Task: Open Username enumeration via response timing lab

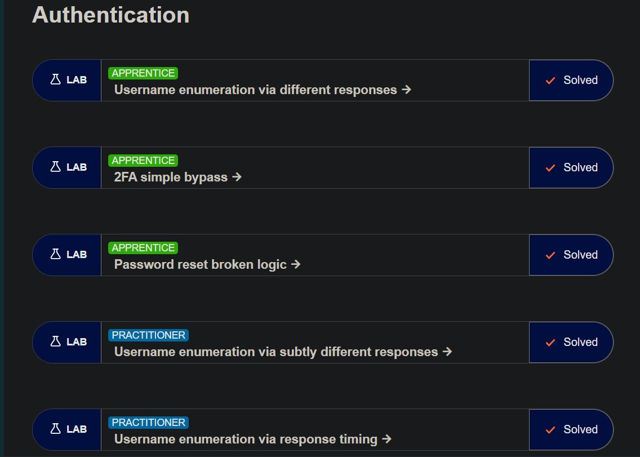Action: pos(246,440)
